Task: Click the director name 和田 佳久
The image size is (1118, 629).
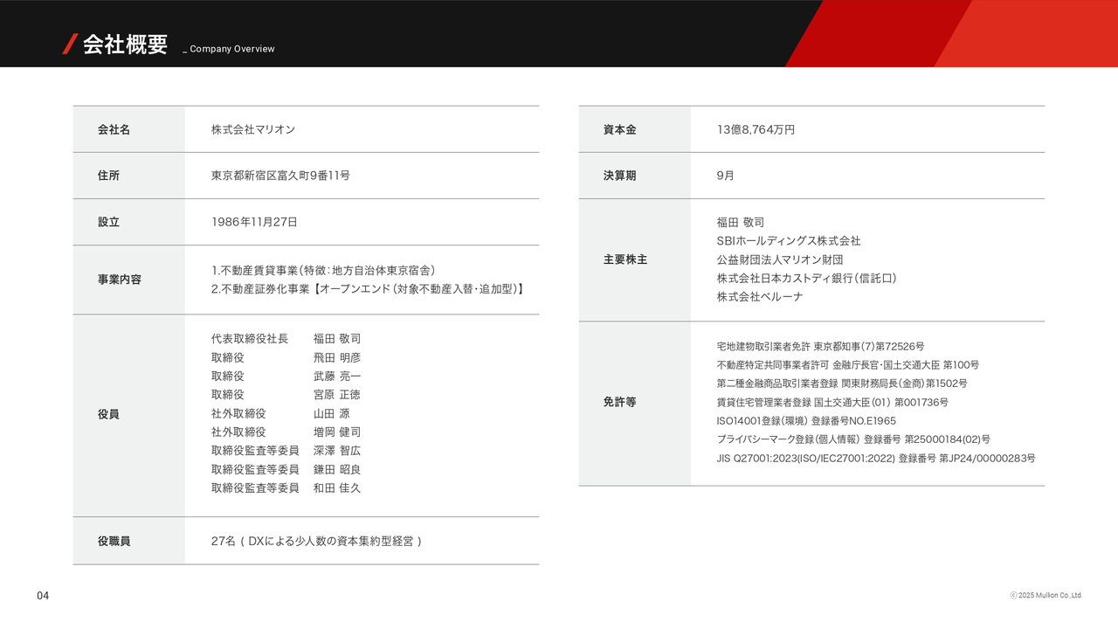Action: pos(337,488)
